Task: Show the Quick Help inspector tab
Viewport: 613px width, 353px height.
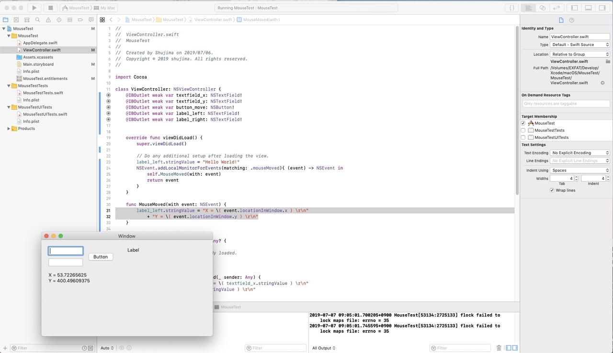Action: 571,20
